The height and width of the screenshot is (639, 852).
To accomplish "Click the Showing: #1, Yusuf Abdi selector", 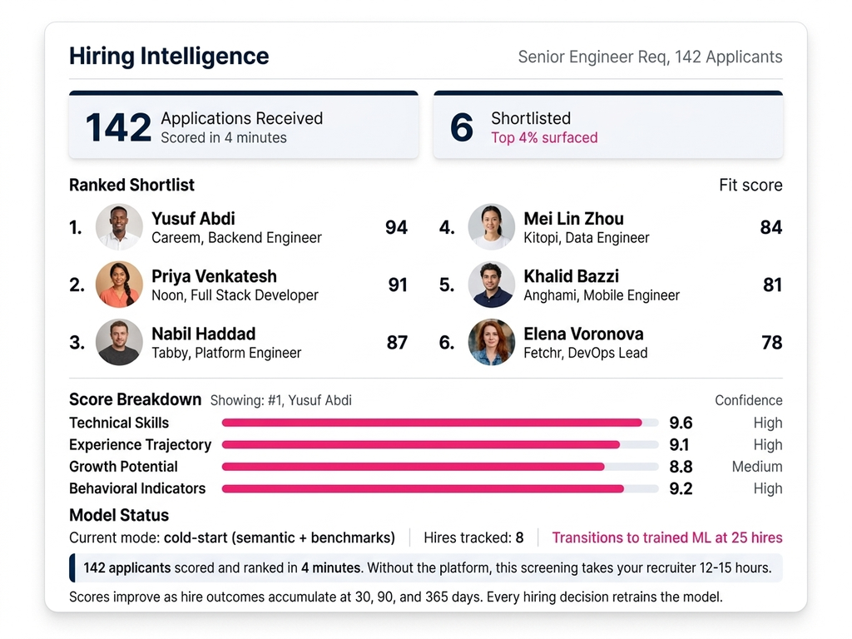I will pyautogui.click(x=280, y=400).
